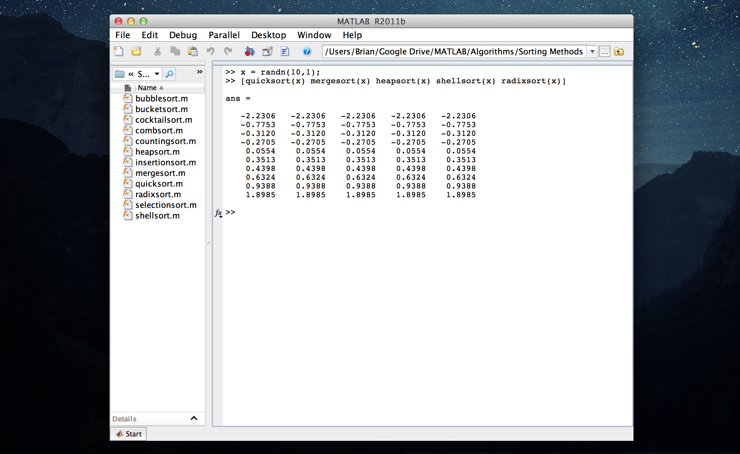Image resolution: width=740 pixels, height=454 pixels.
Task: Open the current folder path dropdown
Action: tap(592, 51)
